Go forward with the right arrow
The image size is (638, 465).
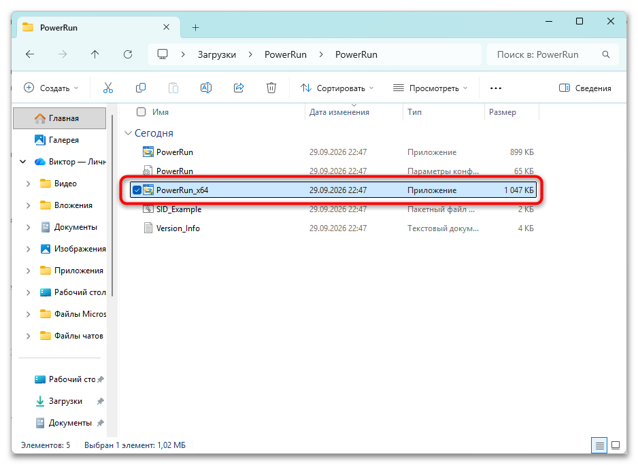tap(63, 54)
